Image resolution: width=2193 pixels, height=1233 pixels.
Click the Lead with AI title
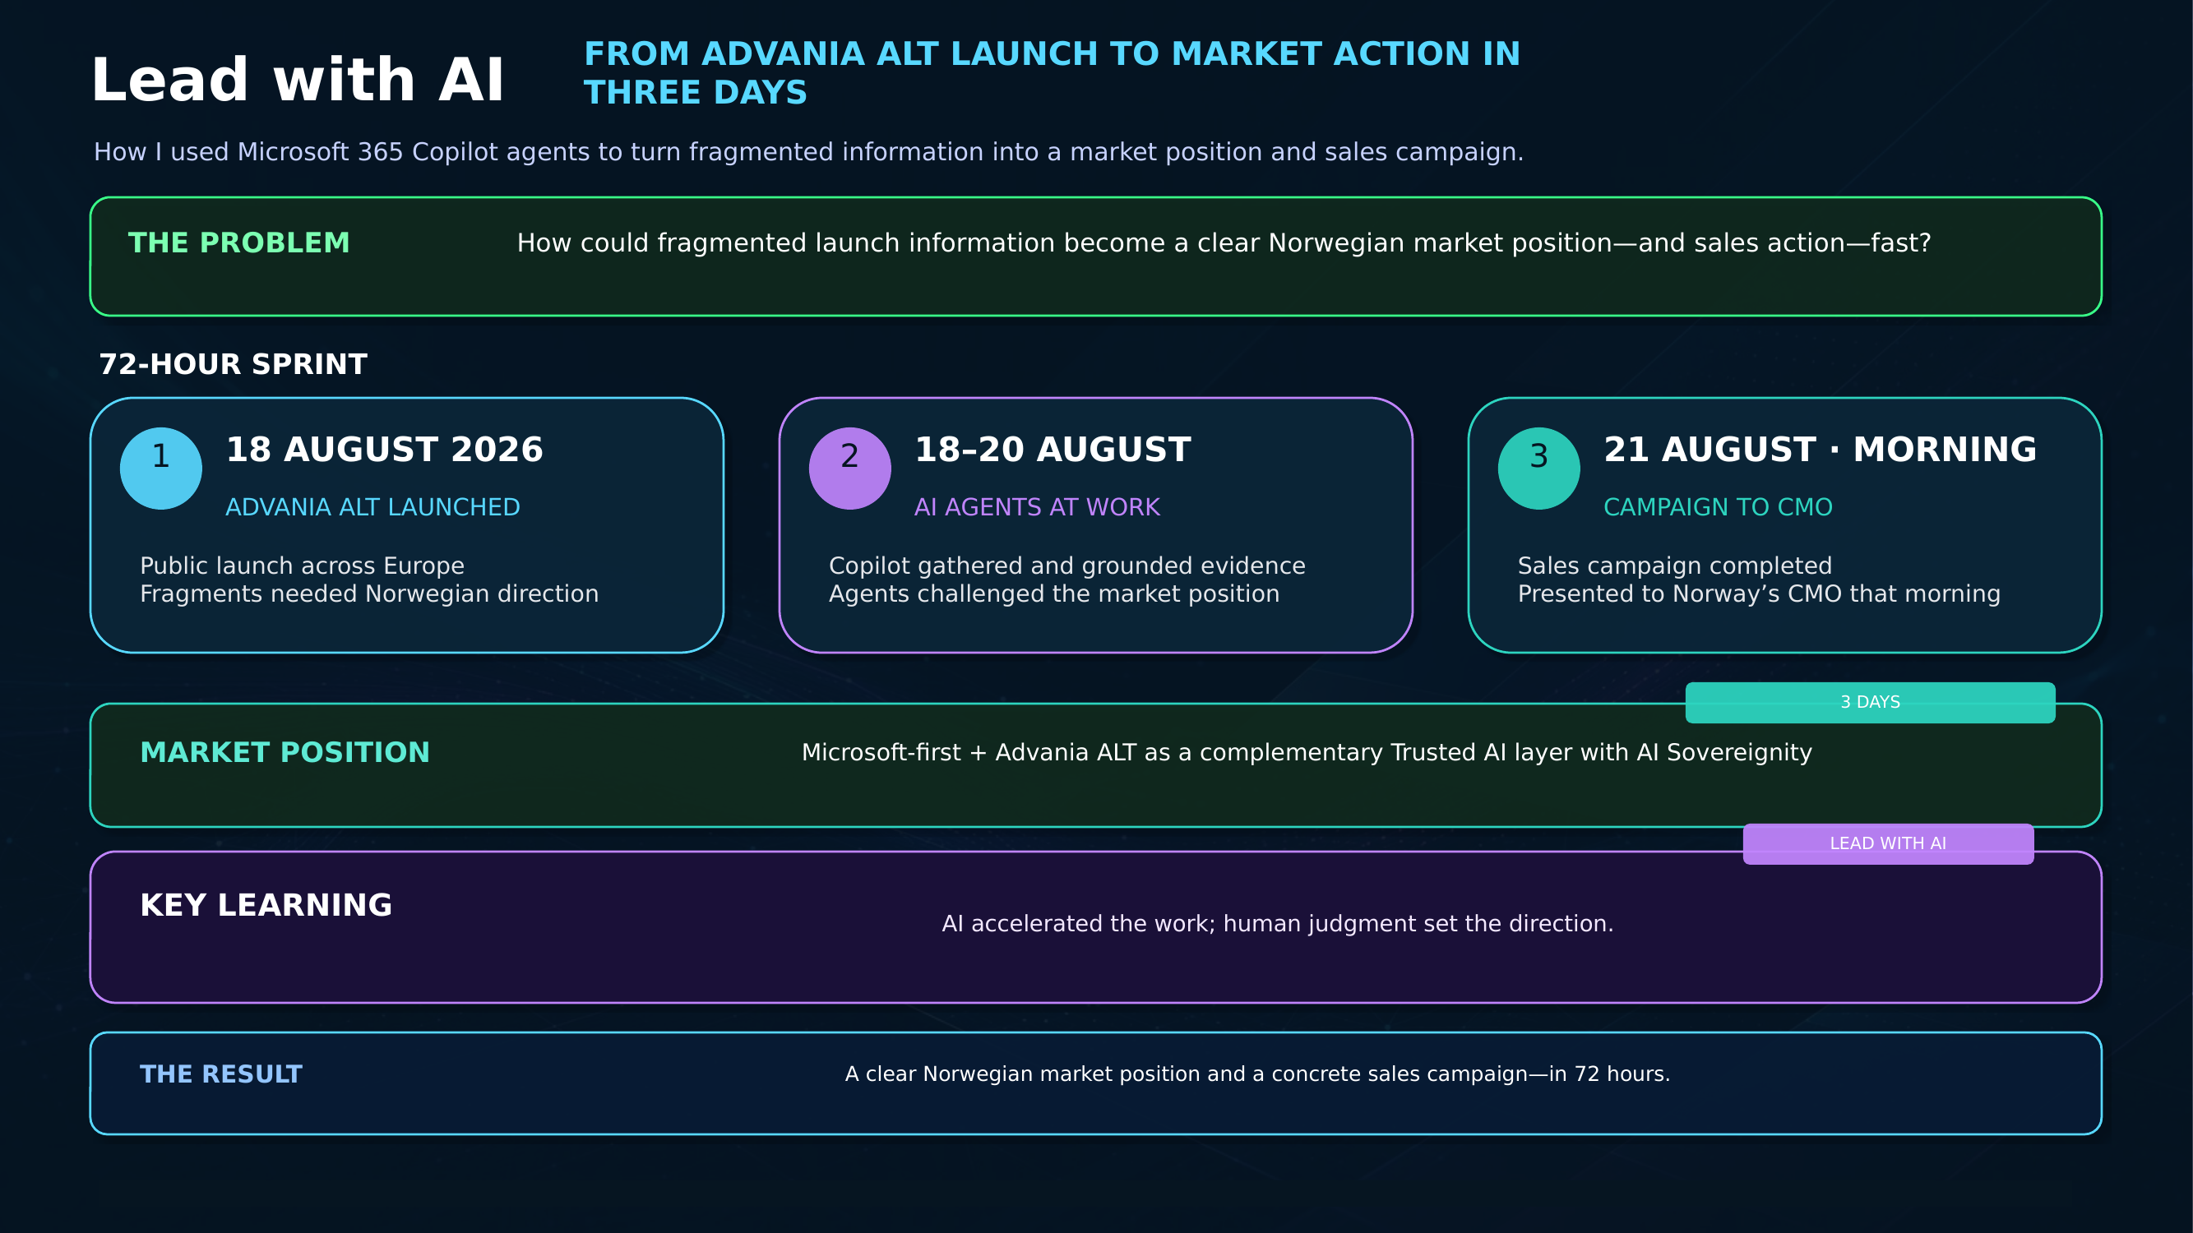click(297, 80)
